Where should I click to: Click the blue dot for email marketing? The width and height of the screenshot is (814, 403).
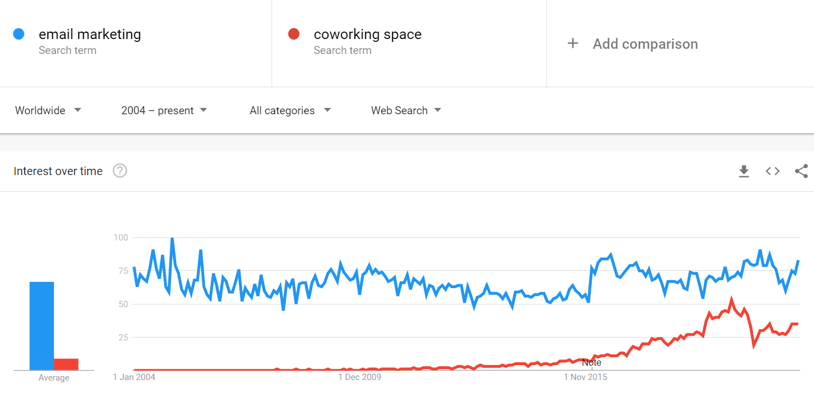(x=19, y=34)
